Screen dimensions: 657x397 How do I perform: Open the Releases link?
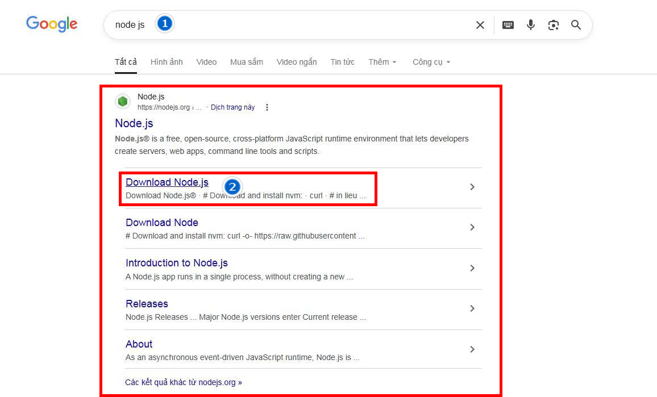pyautogui.click(x=147, y=304)
